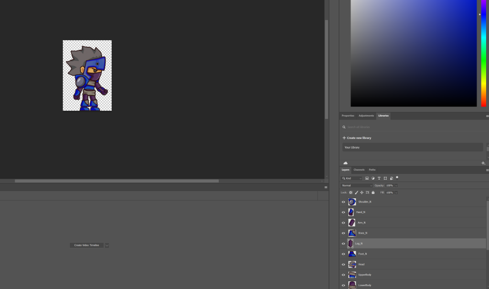Screen dimensions: 489x289
Task: Click Create Video Timeline button
Action: pyautogui.click(x=86, y=245)
